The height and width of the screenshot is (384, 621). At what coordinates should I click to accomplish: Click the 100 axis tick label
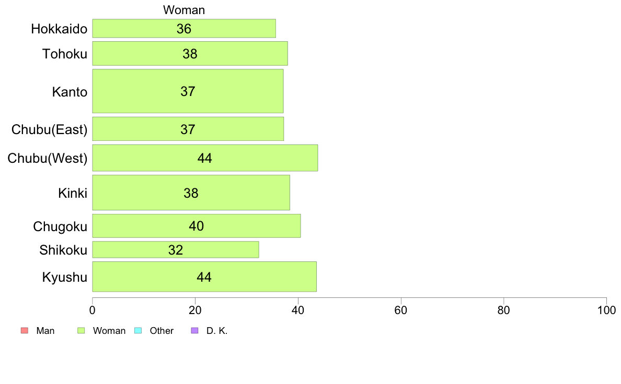(x=607, y=310)
